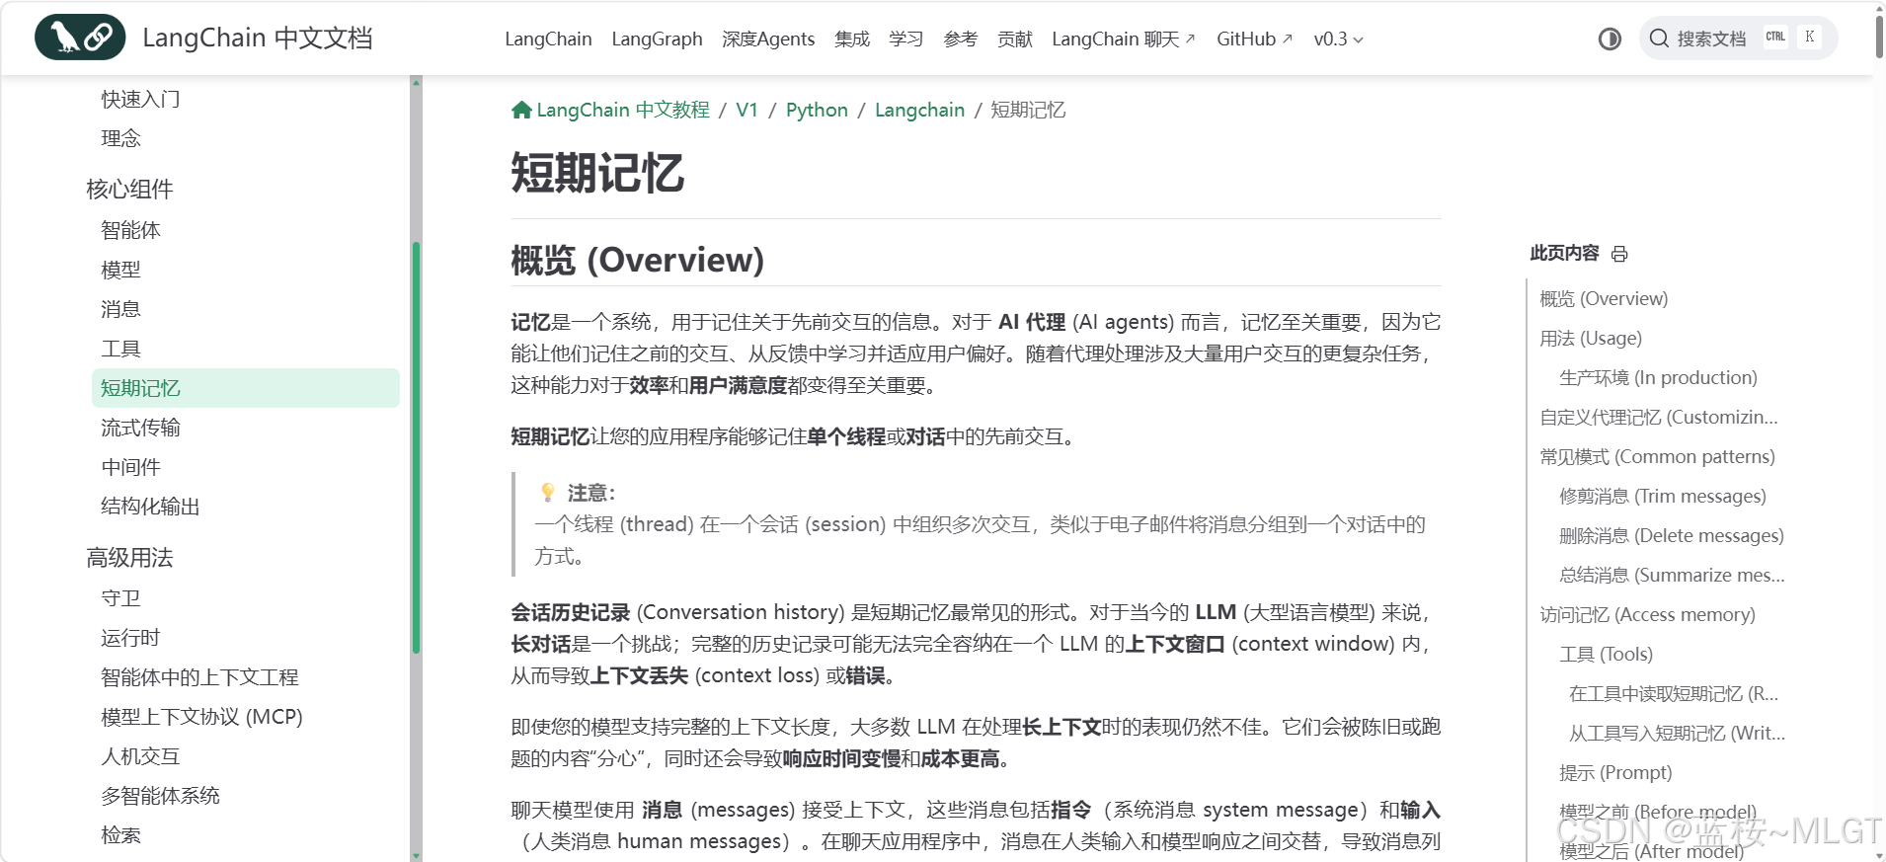This screenshot has height=862, width=1886.
Task: Select 守卫 in the sidebar
Action: point(120,598)
